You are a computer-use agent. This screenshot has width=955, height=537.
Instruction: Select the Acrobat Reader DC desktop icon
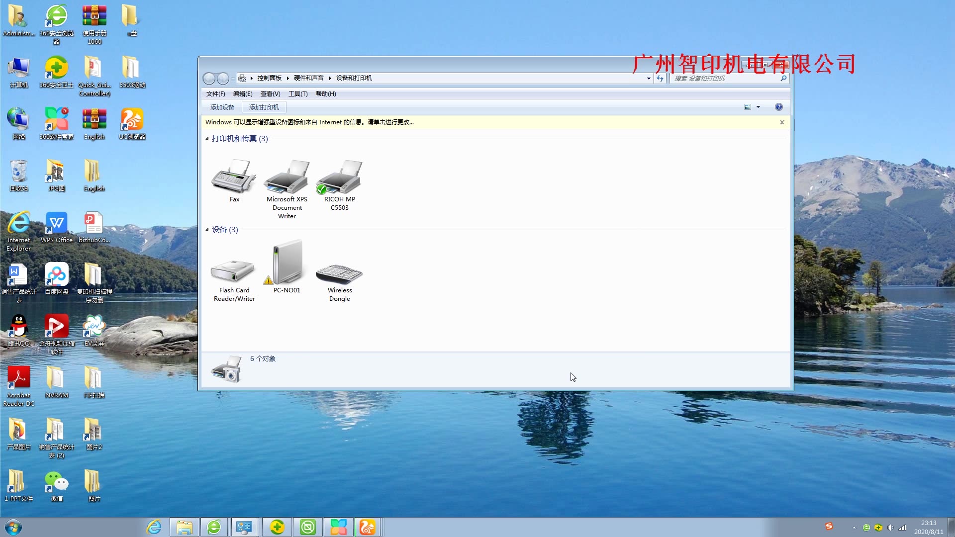click(19, 386)
